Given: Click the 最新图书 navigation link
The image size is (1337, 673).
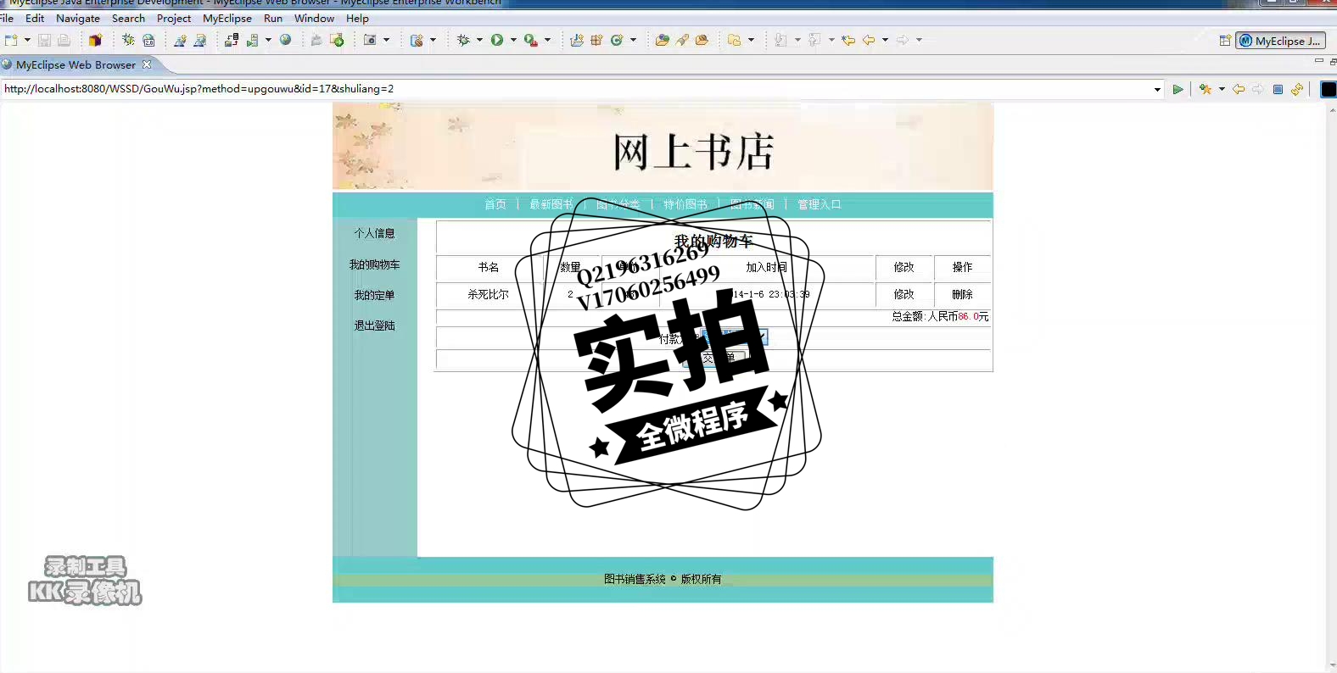Looking at the screenshot, I should (x=551, y=204).
